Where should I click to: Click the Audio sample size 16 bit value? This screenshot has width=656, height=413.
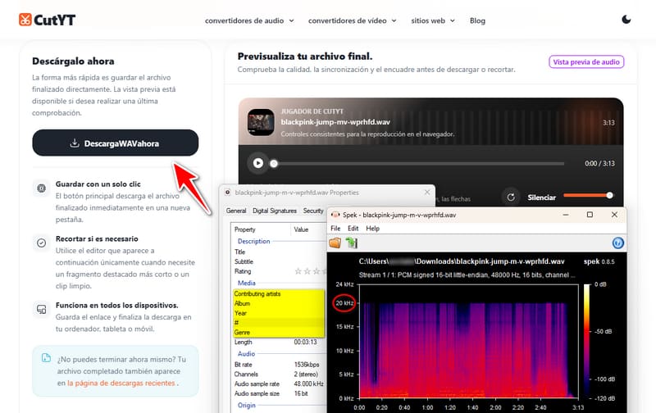click(x=301, y=393)
